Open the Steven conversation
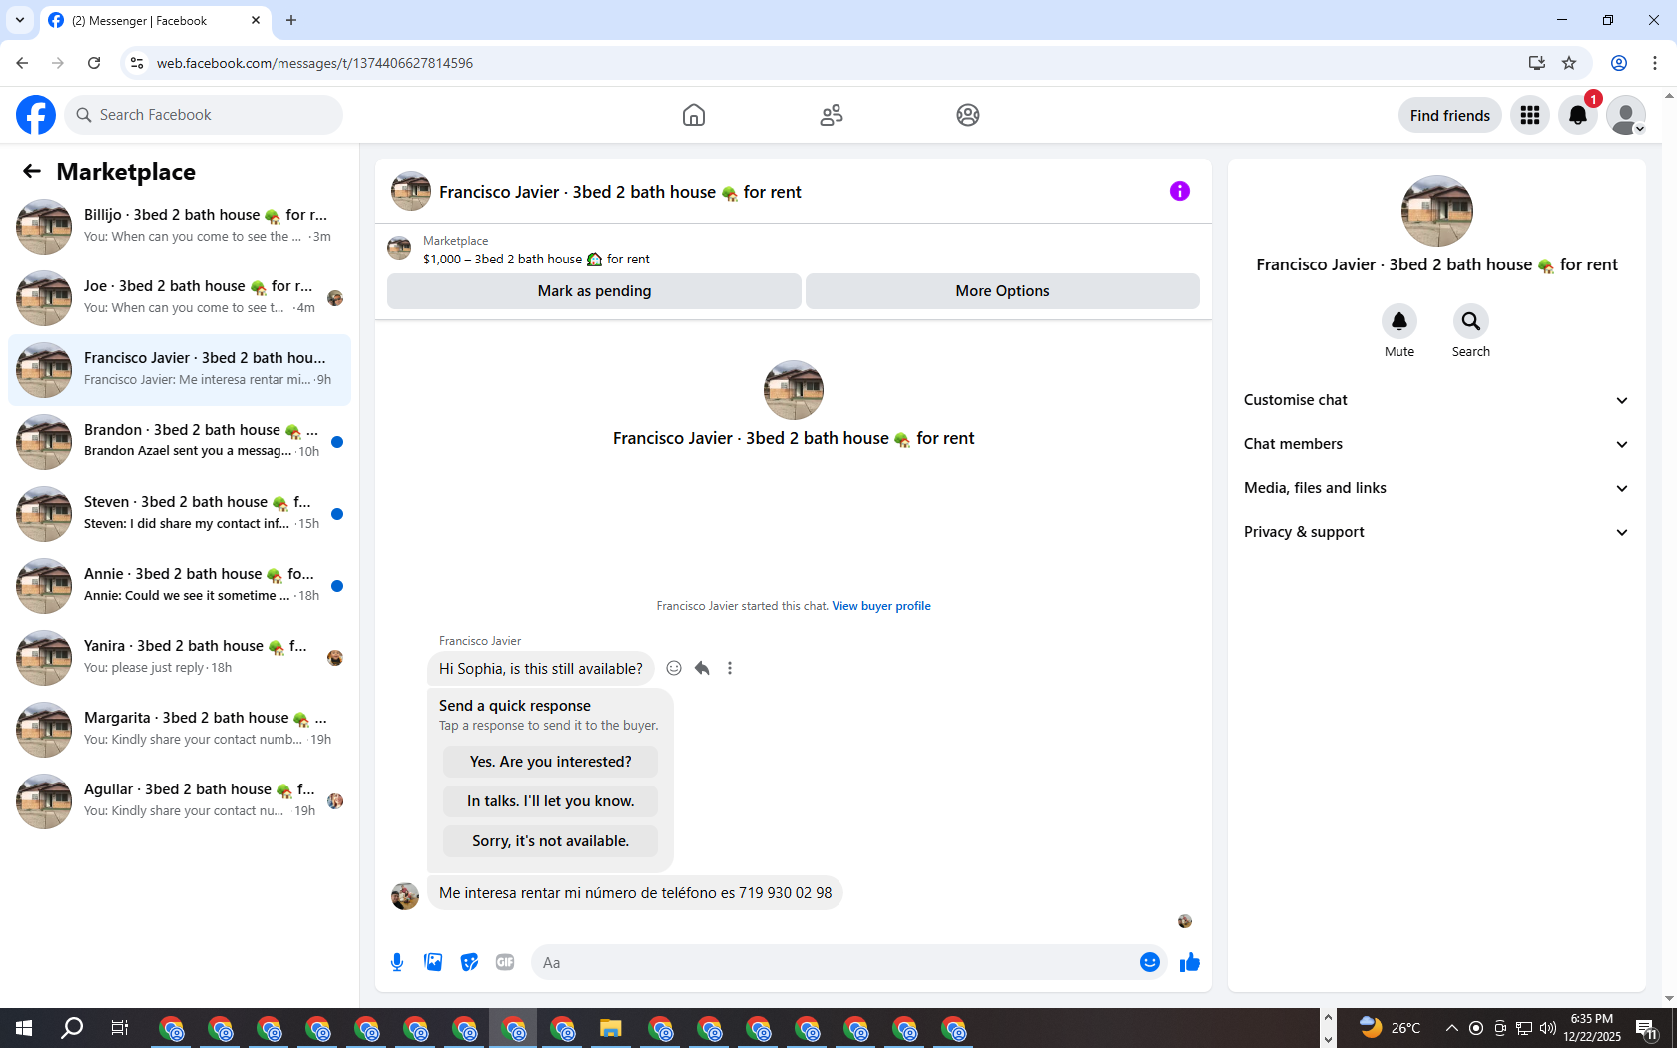The height and width of the screenshot is (1048, 1677). tap(180, 514)
